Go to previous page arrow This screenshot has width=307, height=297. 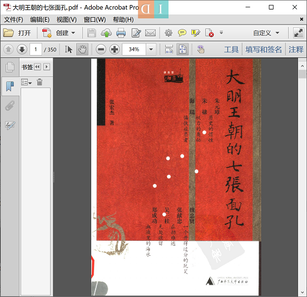pos(8,49)
